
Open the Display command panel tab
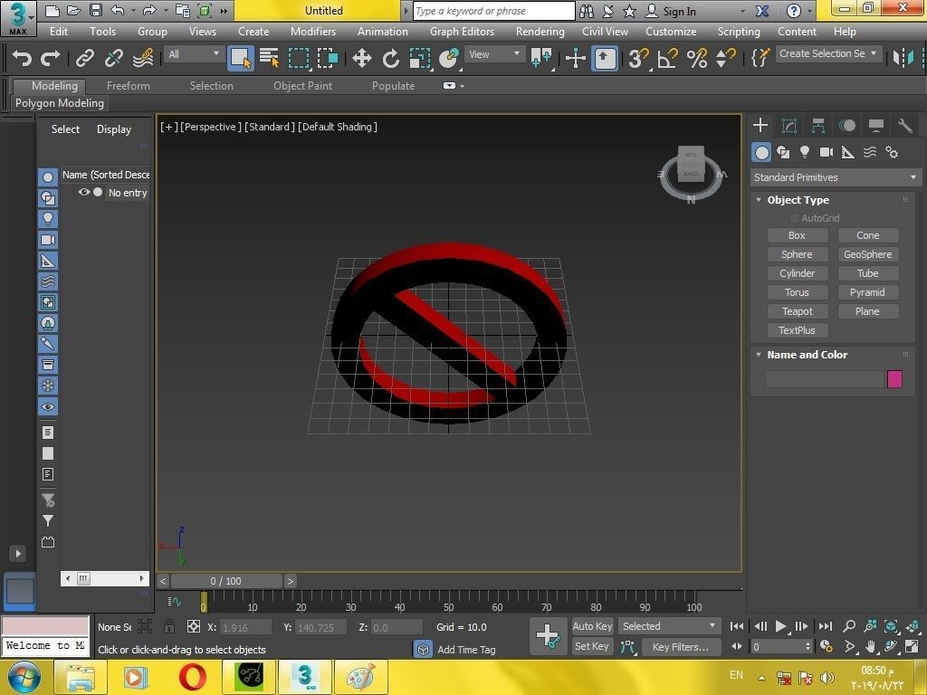[x=876, y=125]
